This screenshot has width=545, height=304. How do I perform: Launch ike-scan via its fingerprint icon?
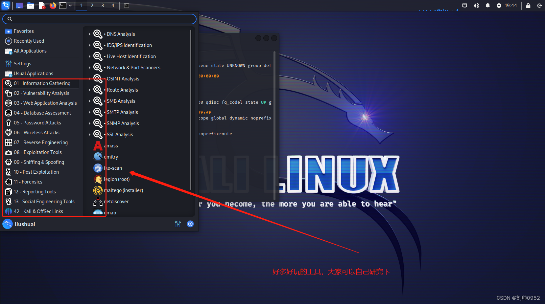pos(98,168)
